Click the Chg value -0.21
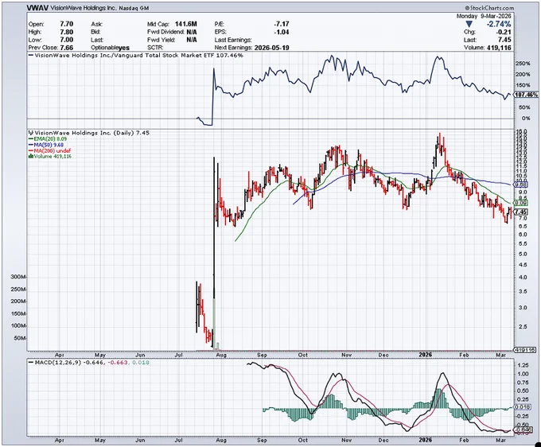This screenshot has width=541, height=447. (504, 32)
